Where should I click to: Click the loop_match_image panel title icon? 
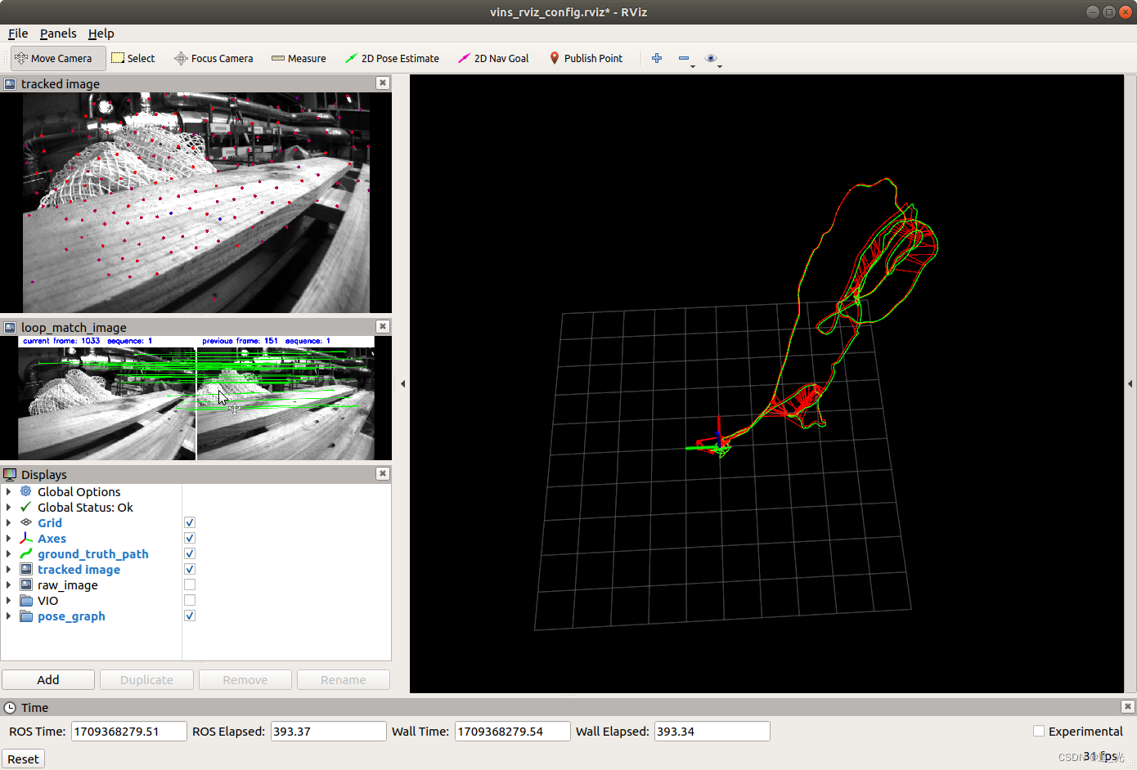pos(10,327)
